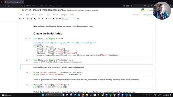Run the selected cell
The width and height of the screenshot is (173, 97).
(48, 19)
